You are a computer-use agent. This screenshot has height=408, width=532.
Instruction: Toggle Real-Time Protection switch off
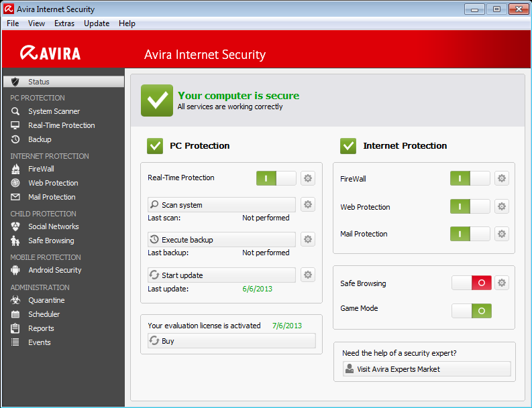coord(276,178)
